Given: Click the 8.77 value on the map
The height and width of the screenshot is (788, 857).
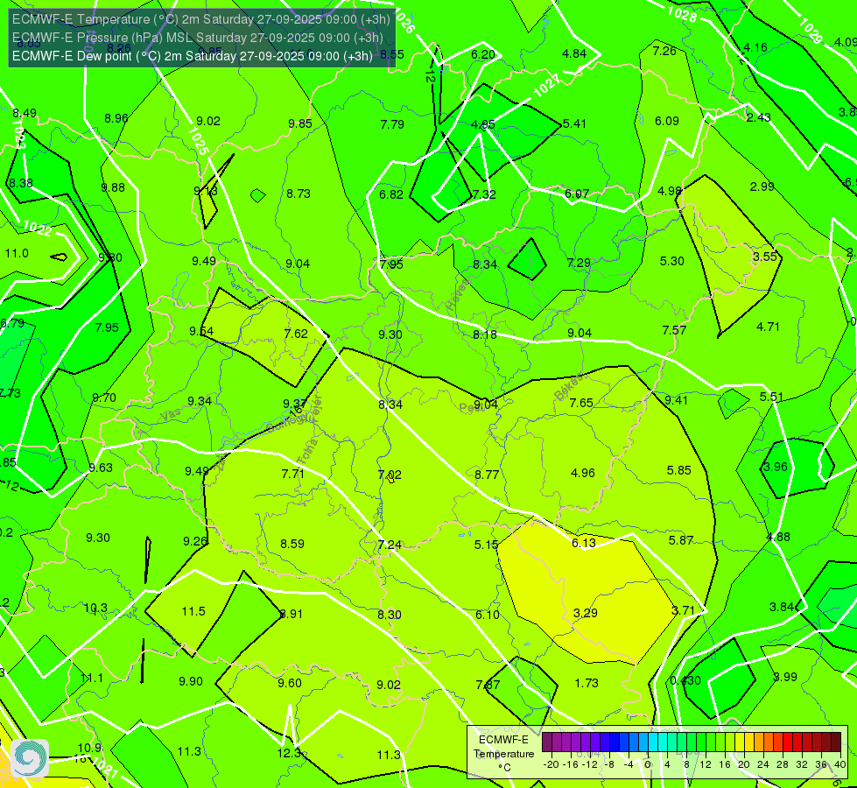Looking at the screenshot, I should 487,475.
